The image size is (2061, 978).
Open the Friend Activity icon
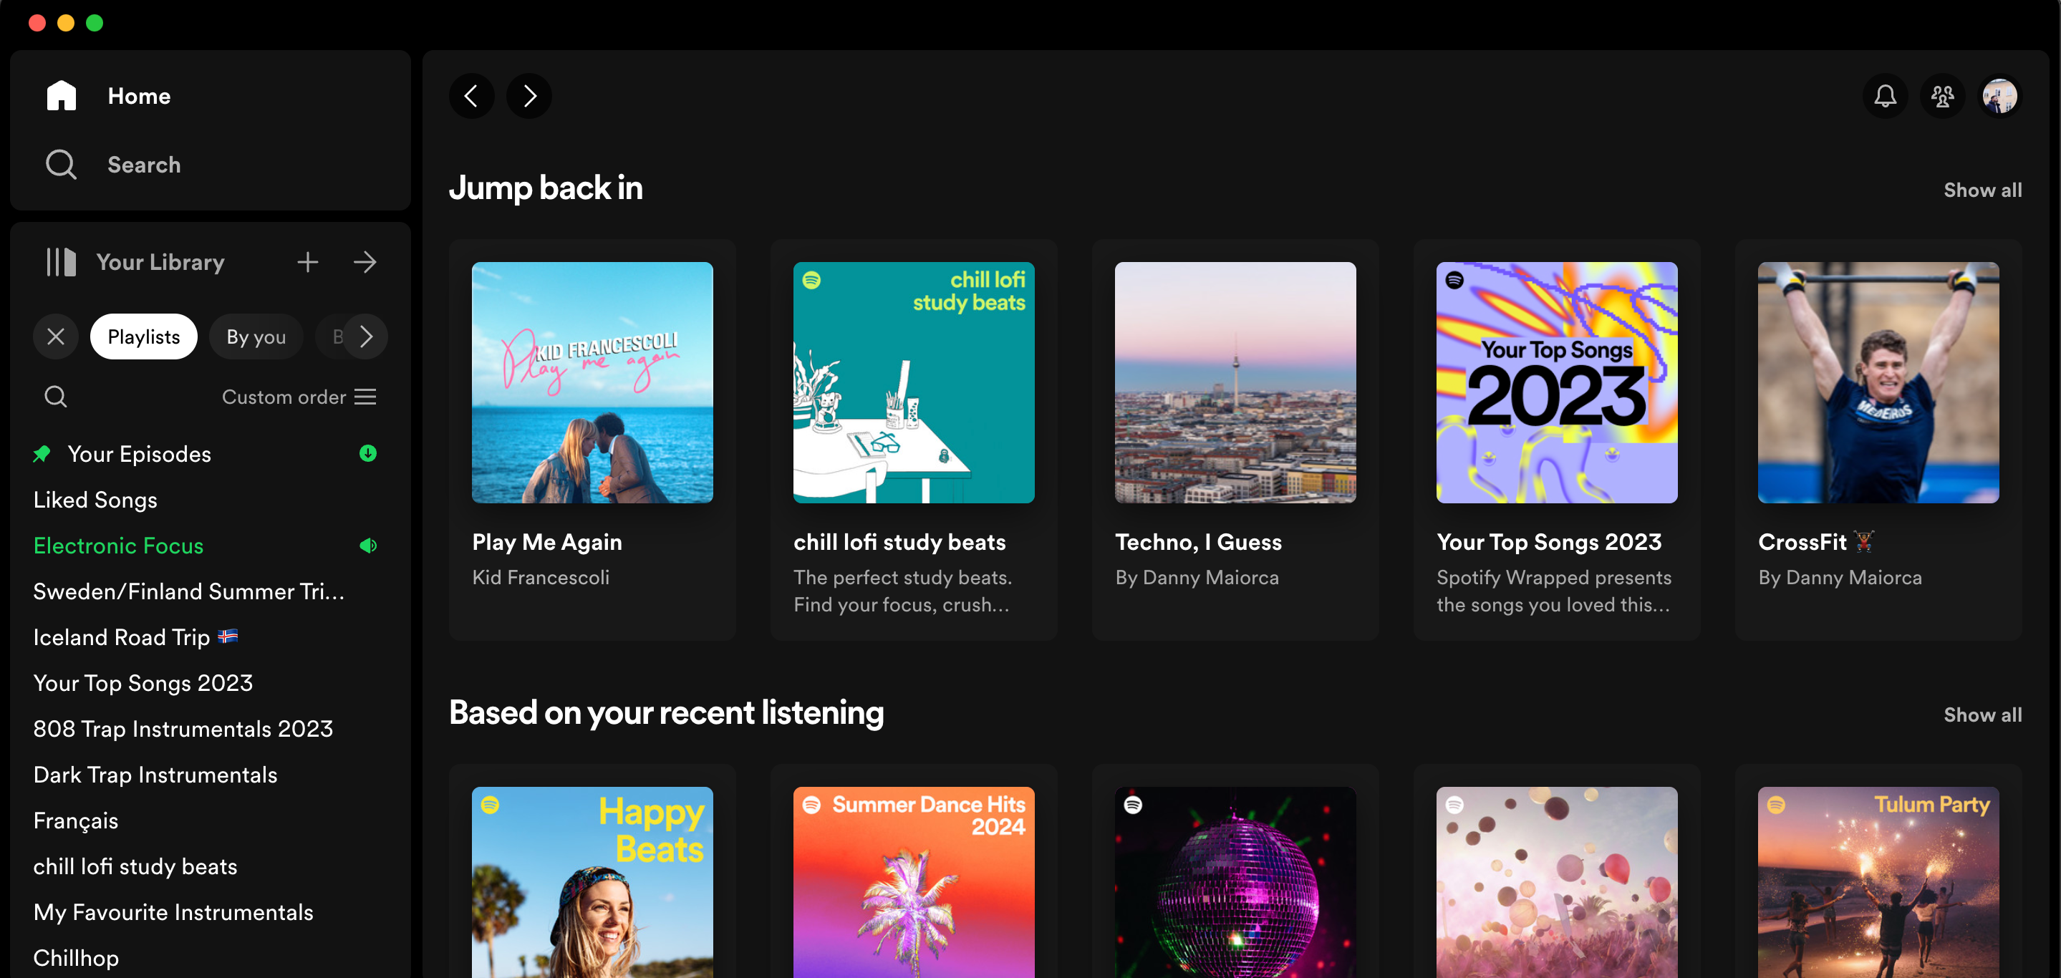[x=1942, y=96]
